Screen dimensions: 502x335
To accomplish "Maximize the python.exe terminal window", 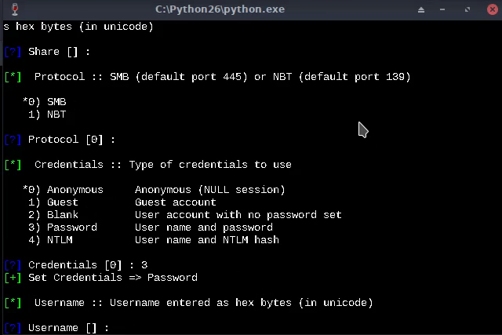I will point(467,9).
